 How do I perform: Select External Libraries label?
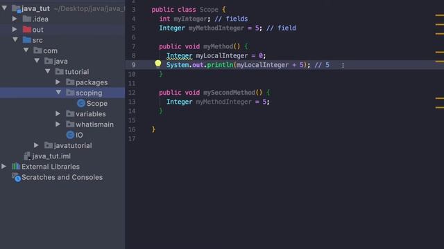pyautogui.click(x=51, y=167)
